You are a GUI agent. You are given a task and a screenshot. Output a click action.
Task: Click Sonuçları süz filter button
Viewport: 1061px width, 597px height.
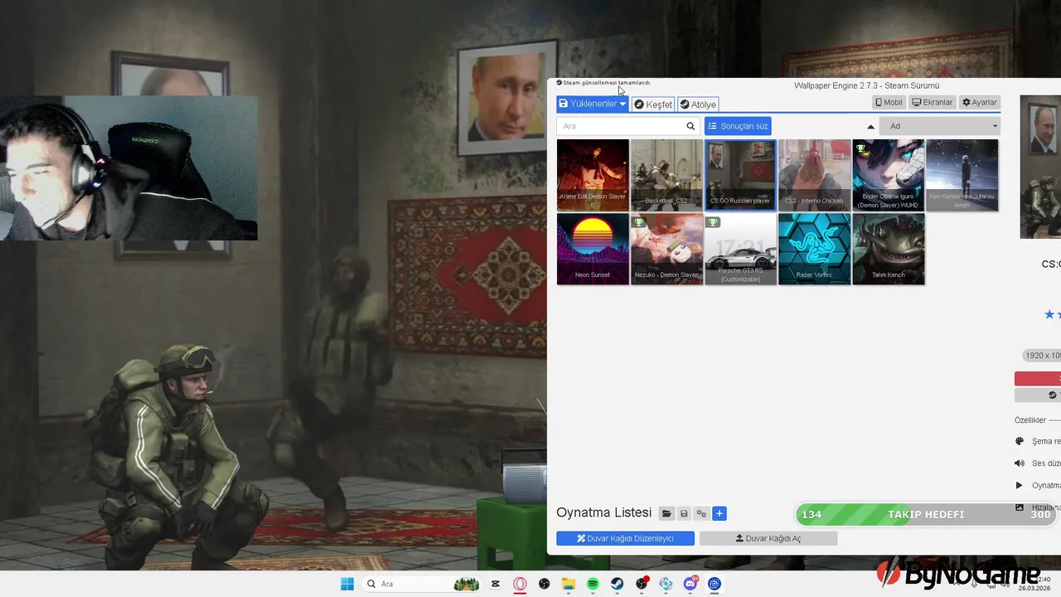738,126
